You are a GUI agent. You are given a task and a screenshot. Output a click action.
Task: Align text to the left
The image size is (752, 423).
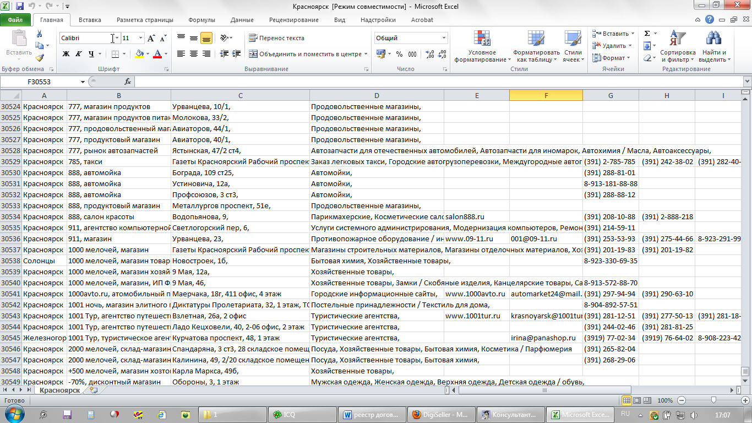(181, 54)
